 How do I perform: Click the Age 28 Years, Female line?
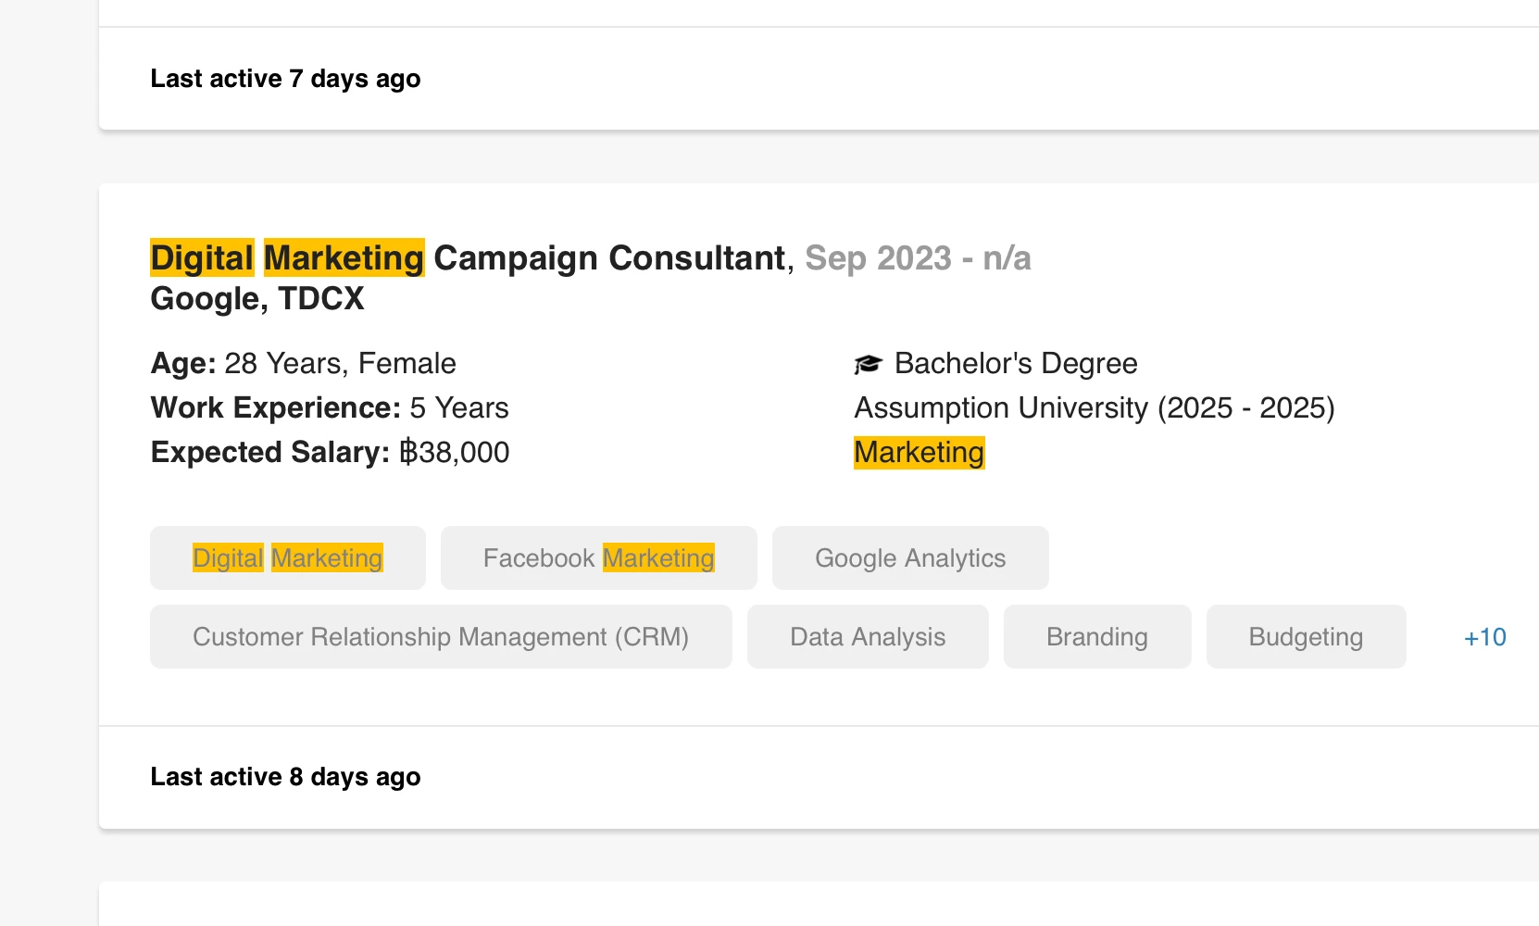pyautogui.click(x=303, y=364)
